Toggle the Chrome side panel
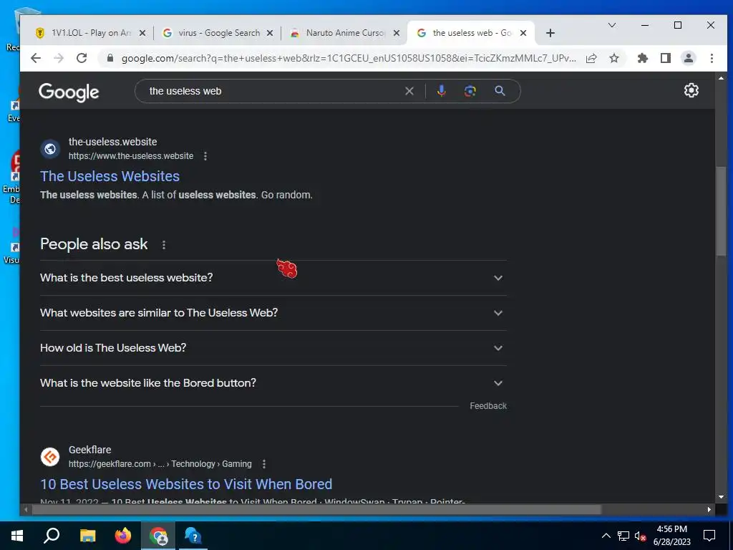 pyautogui.click(x=666, y=58)
